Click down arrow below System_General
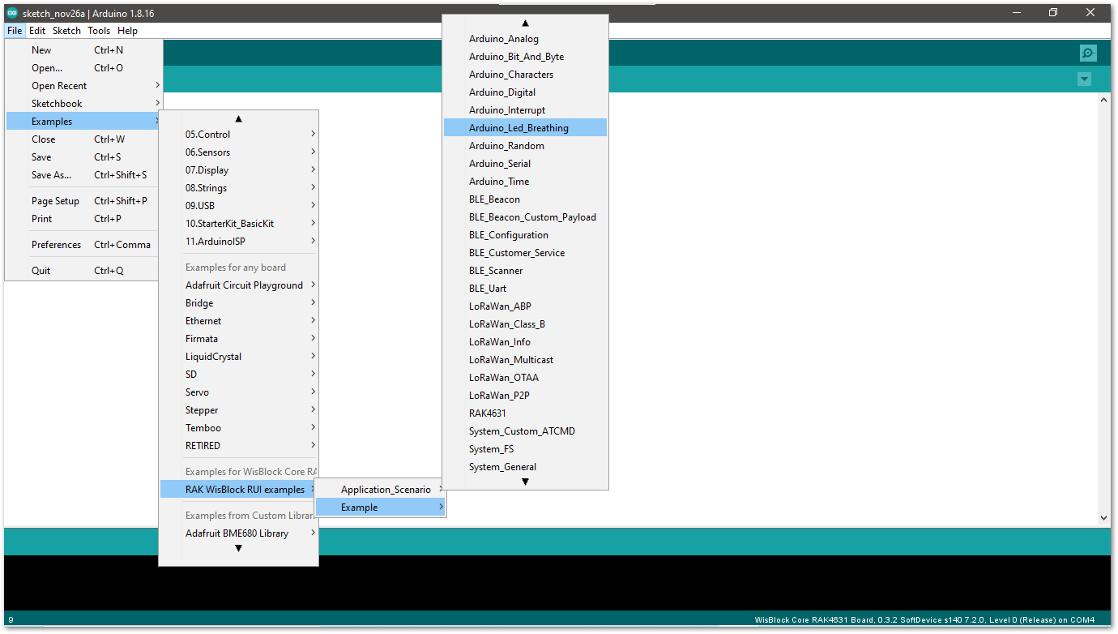The height and width of the screenshot is (634, 1118). coord(525,482)
